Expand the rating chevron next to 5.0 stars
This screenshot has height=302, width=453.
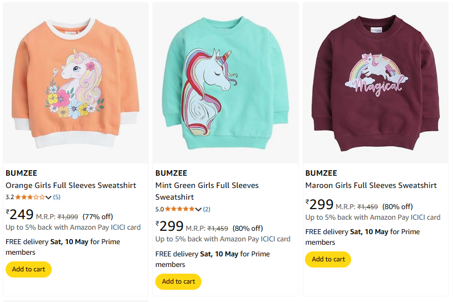(198, 209)
